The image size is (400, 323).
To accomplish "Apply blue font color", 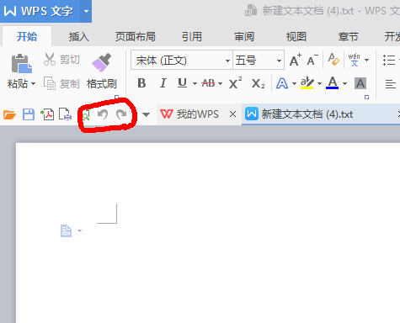I will point(333,83).
